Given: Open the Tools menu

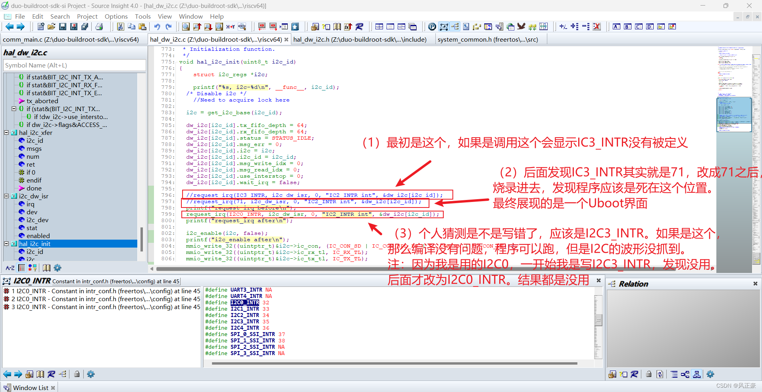Looking at the screenshot, I should point(143,16).
